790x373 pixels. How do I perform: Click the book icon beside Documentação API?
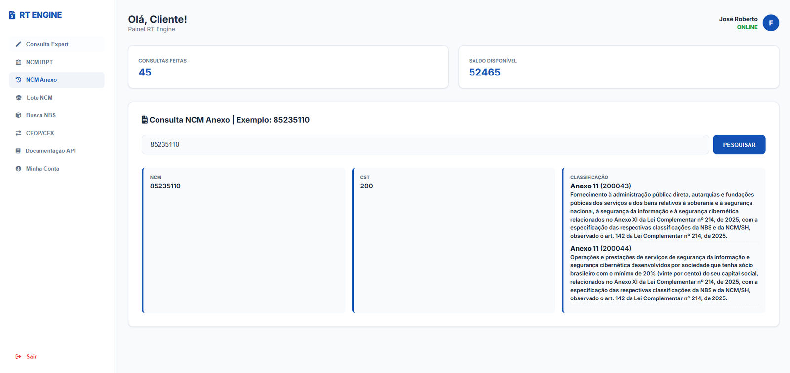(18, 151)
